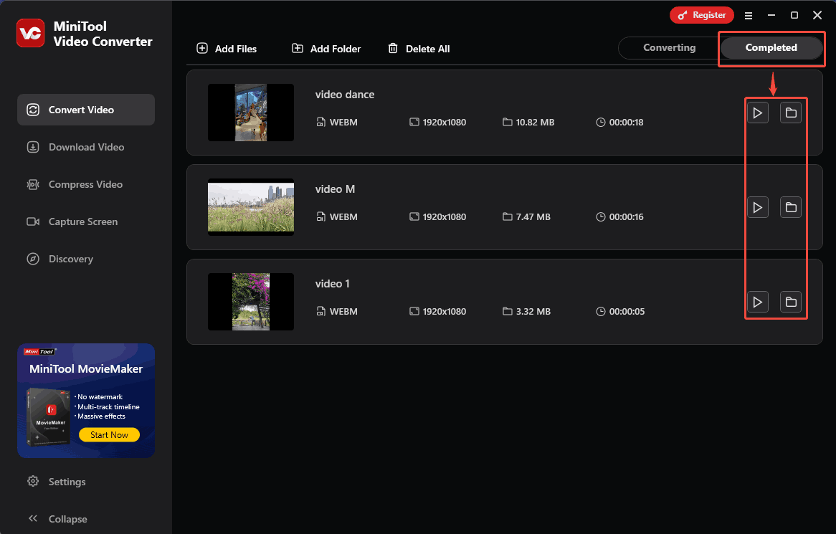836x534 pixels.
Task: Click the 00:00:16 duration value
Action: tap(627, 217)
